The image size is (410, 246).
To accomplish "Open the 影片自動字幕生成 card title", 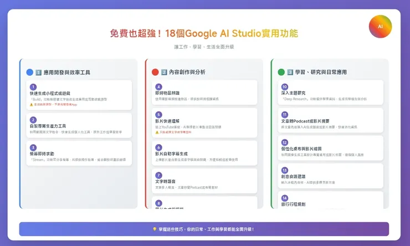I will 172,153.
